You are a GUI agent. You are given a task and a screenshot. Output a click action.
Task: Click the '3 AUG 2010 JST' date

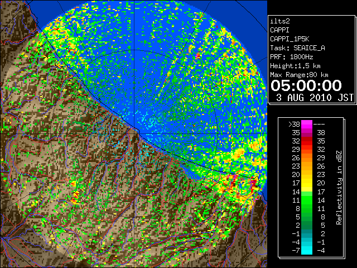[315, 98]
